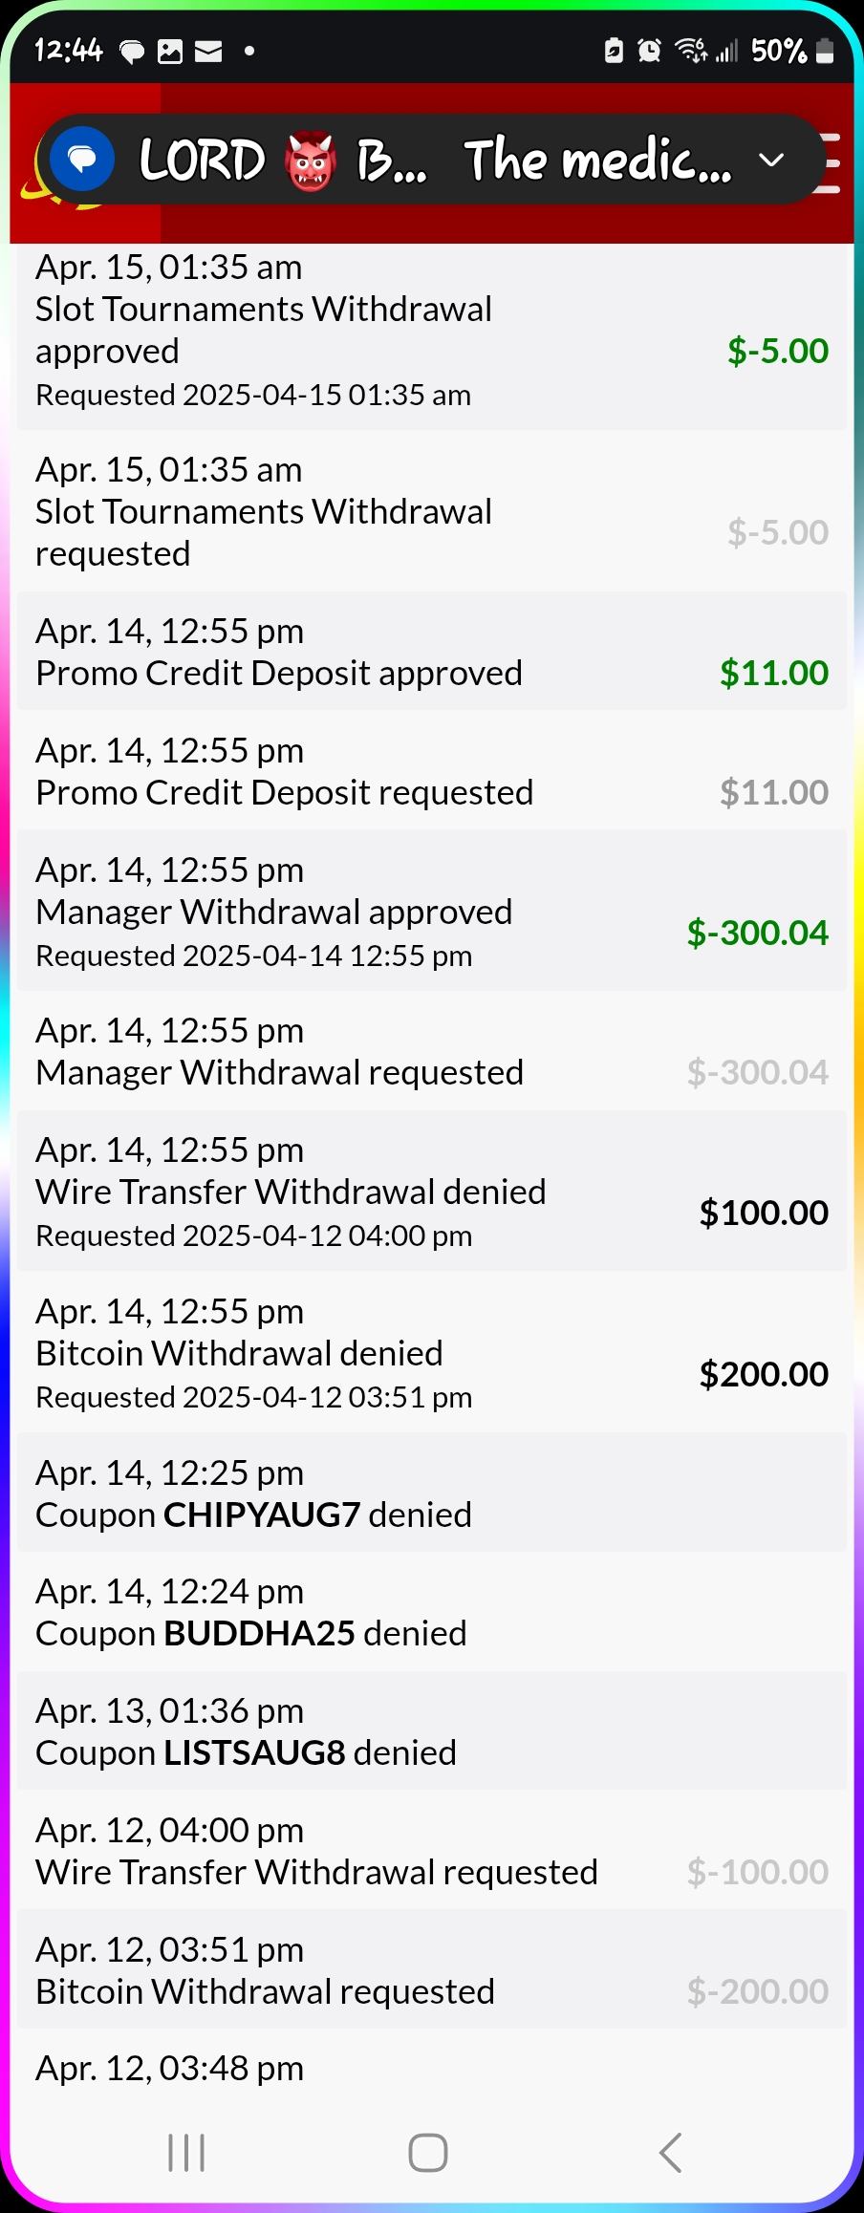The width and height of the screenshot is (864, 2213).
Task: Tap the alarm clock icon in status bar
Action: [x=649, y=51]
